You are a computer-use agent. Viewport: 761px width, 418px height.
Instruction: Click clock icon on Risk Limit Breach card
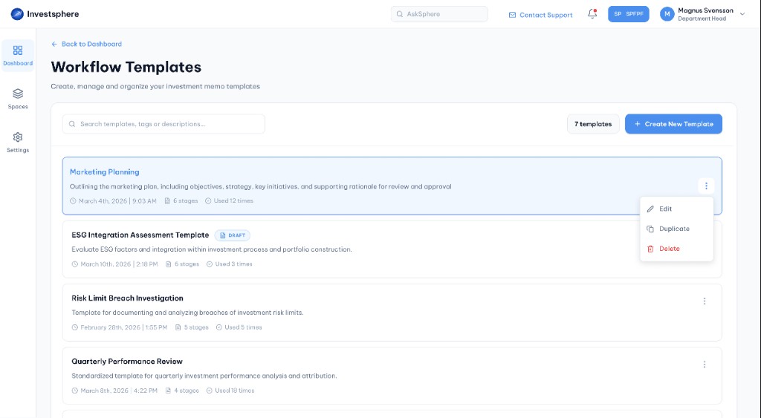pyautogui.click(x=75, y=327)
